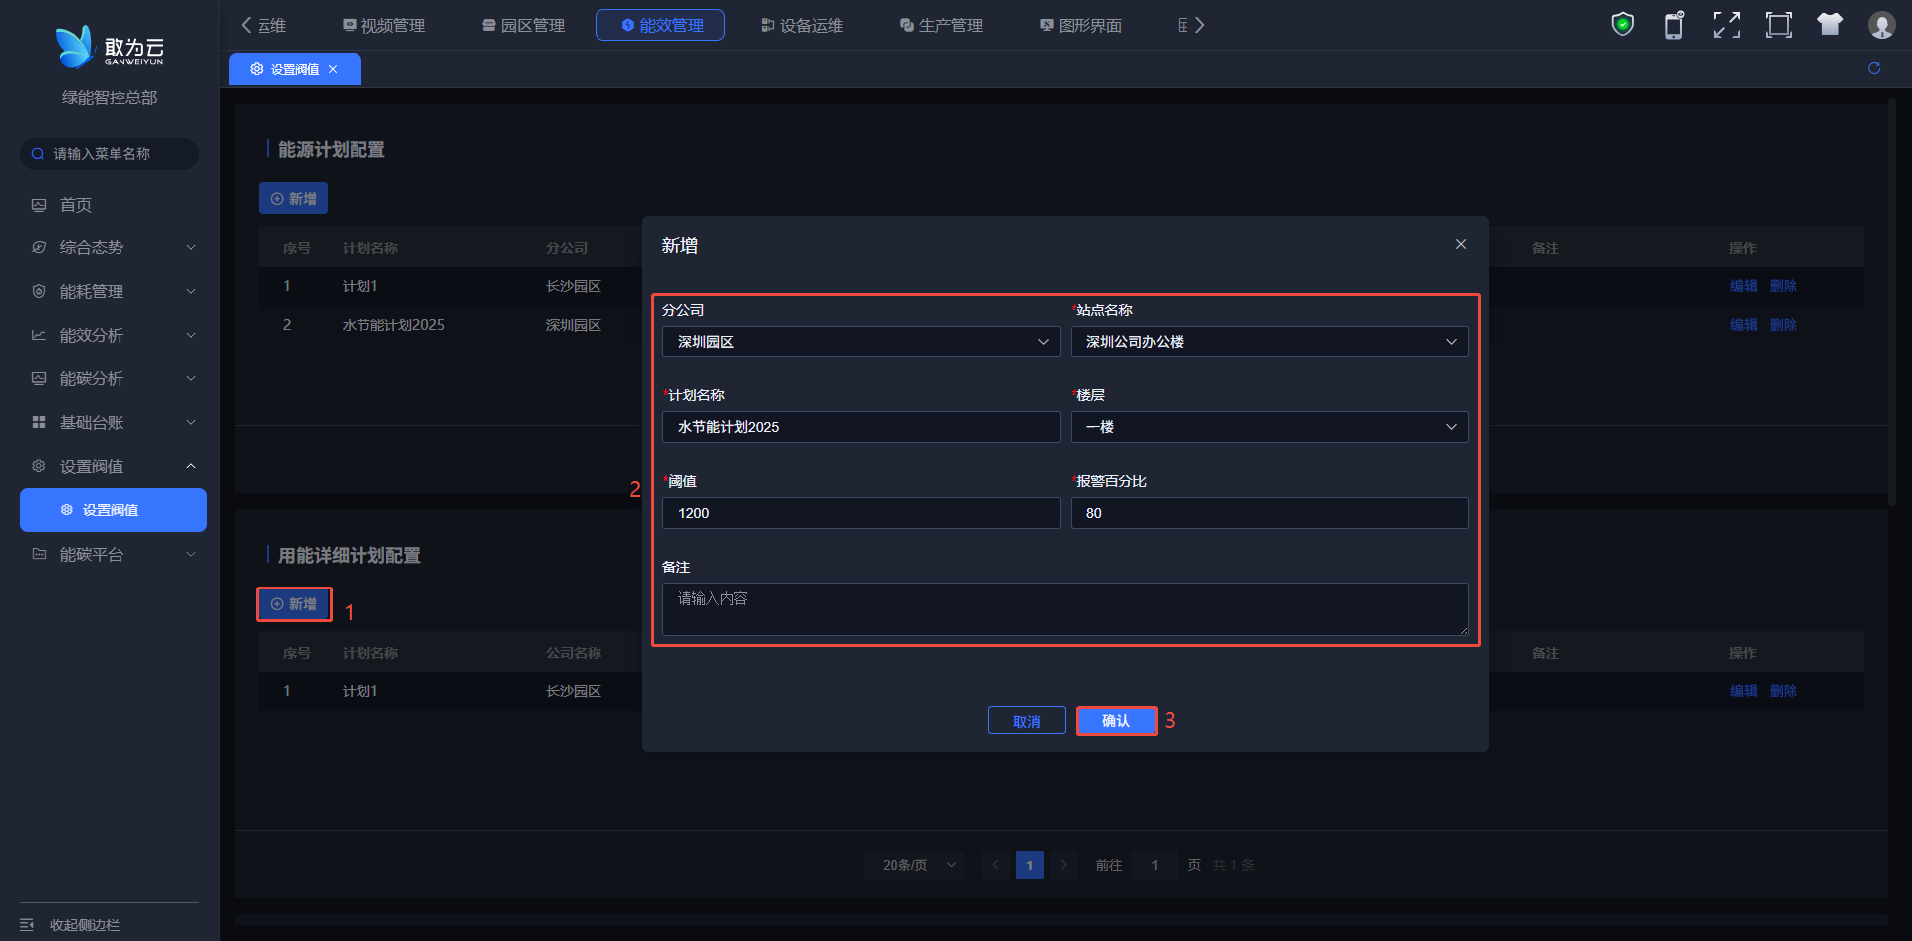Open the 站点名称 dropdown showing 深圳公司办公楼

click(1270, 342)
